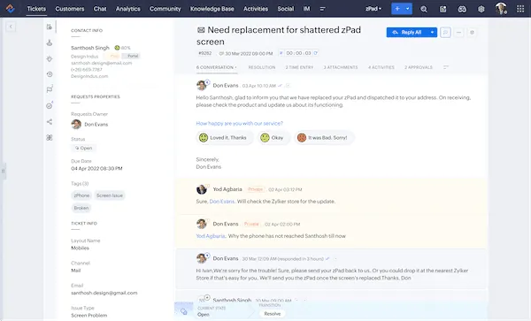Click the Zoho Desk logo icon
Image resolution: width=531 pixels, height=321 pixels.
pyautogui.click(x=10, y=9)
